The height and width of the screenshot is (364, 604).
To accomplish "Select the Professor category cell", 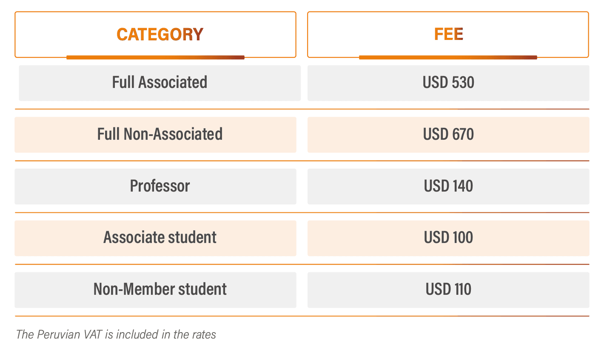I will pos(160,186).
